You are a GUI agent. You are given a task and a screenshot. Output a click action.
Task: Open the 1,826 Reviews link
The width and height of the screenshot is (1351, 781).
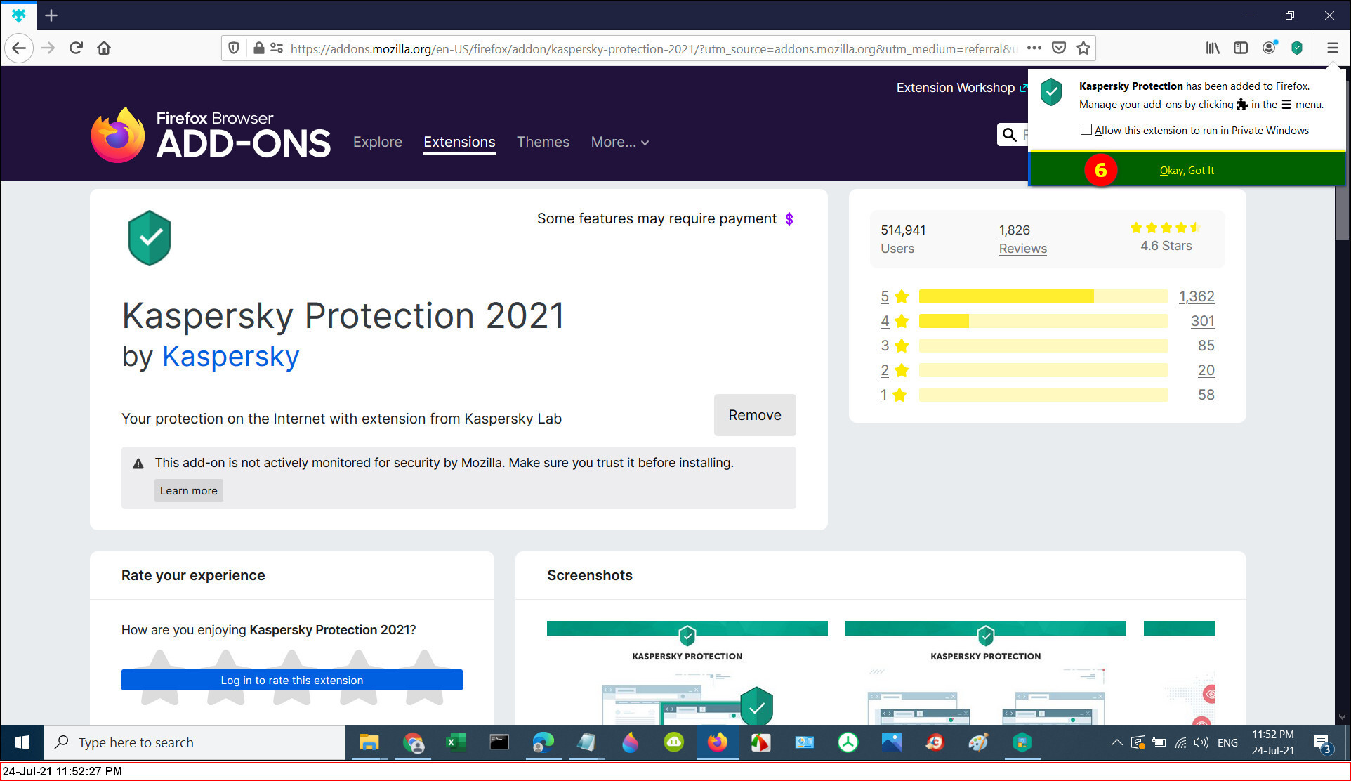[x=1022, y=239]
